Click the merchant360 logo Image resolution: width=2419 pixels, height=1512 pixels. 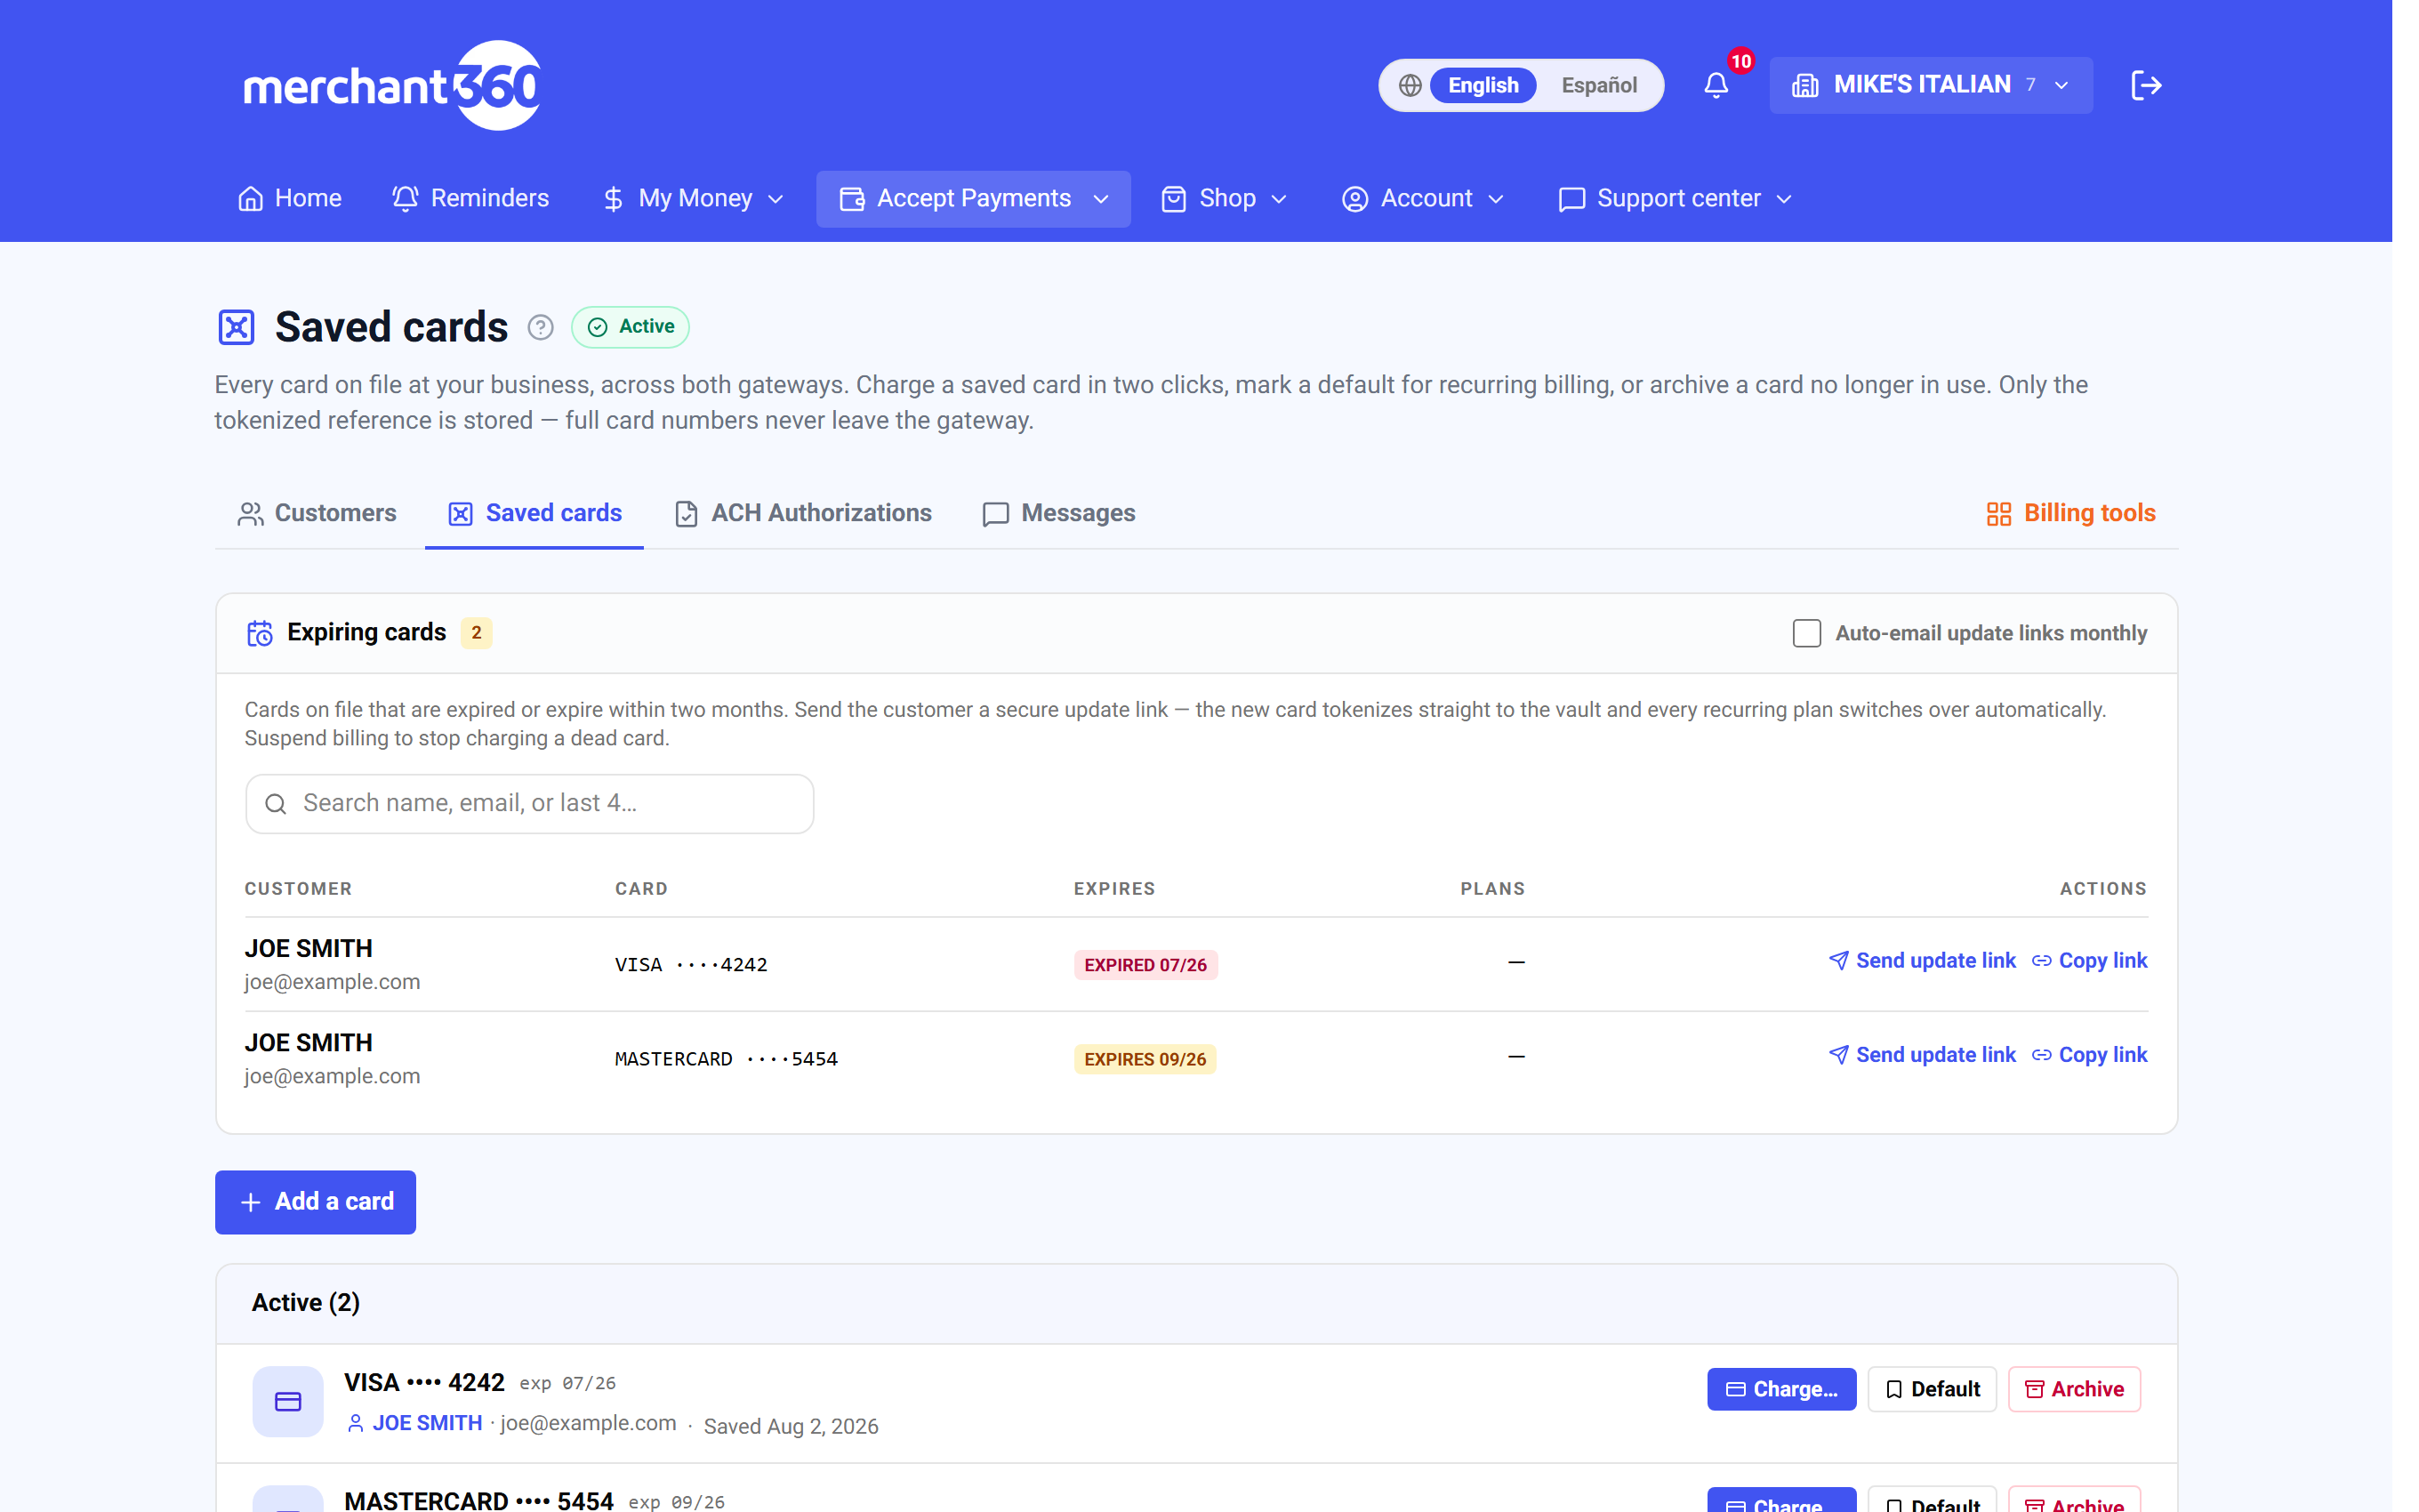pyautogui.click(x=392, y=85)
